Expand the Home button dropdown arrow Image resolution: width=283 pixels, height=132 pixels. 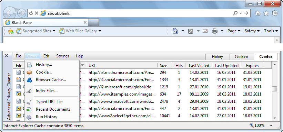point(183,31)
